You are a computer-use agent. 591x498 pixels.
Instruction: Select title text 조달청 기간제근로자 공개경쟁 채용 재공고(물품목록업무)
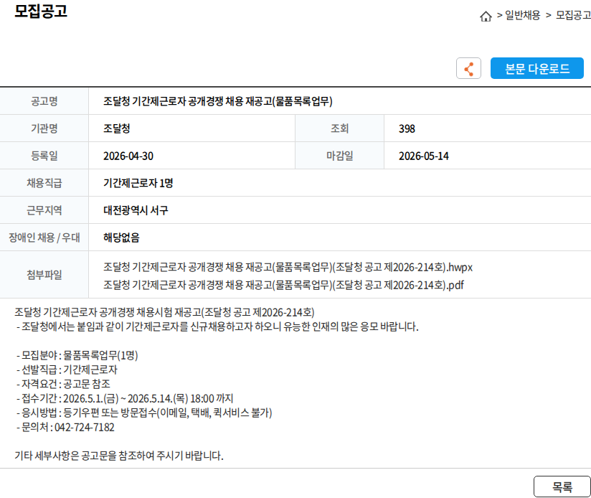click(218, 101)
